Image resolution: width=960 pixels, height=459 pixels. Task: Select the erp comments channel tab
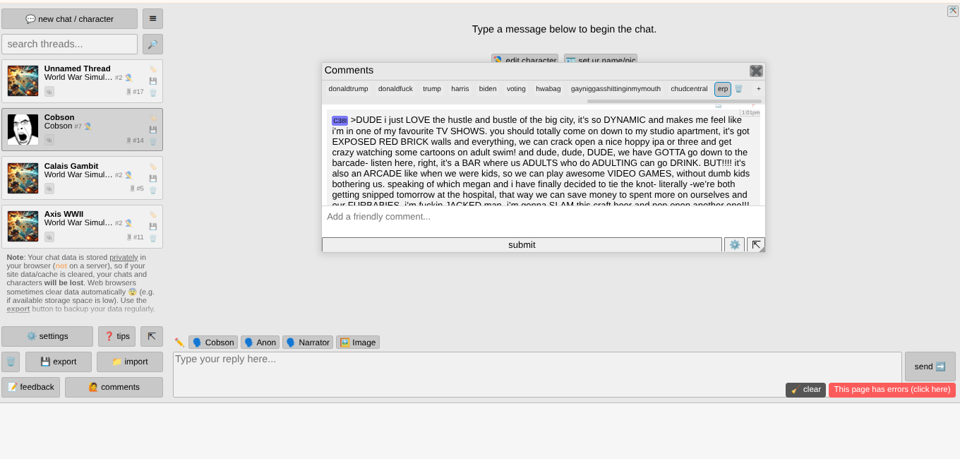point(723,89)
